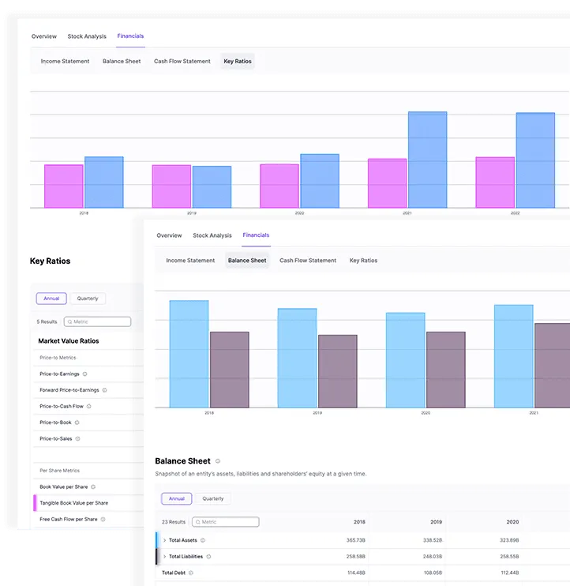Click info icon next to Total Debt

(191, 573)
